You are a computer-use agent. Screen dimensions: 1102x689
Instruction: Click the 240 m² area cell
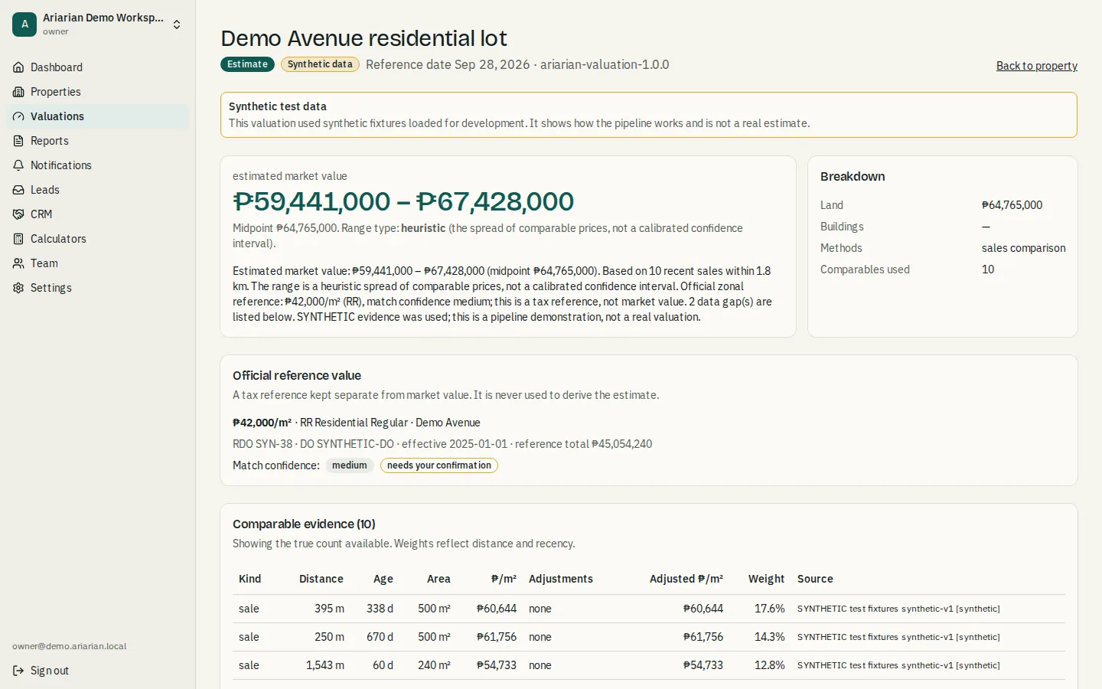pos(434,665)
